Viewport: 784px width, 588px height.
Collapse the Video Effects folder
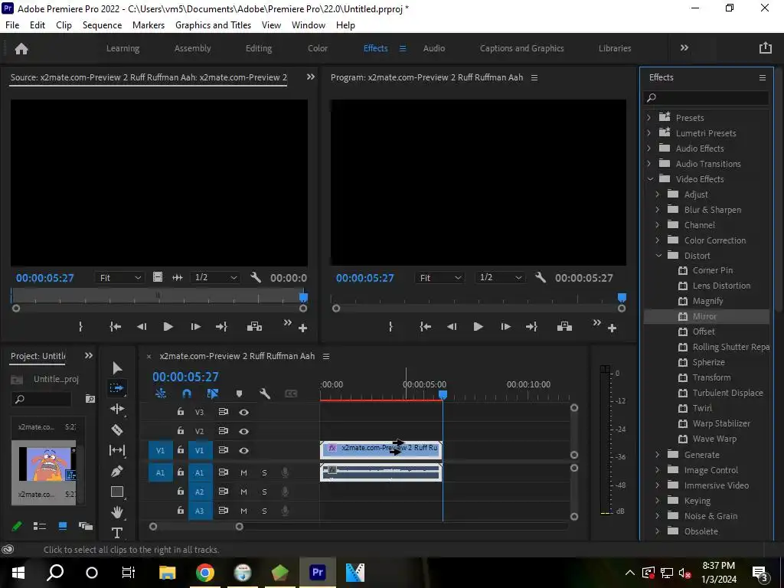click(649, 179)
